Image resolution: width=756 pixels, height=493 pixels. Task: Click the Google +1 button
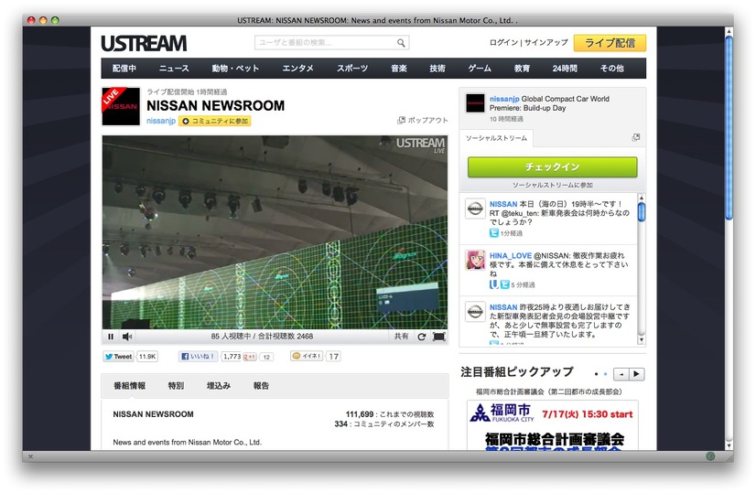point(249,357)
